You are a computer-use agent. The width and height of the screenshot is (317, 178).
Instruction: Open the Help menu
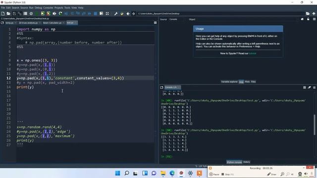pos(81,8)
